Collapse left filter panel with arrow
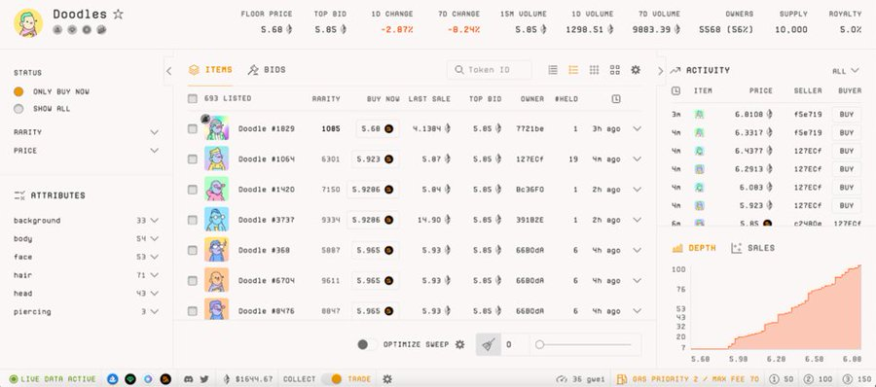876x387 pixels. pyautogui.click(x=168, y=71)
